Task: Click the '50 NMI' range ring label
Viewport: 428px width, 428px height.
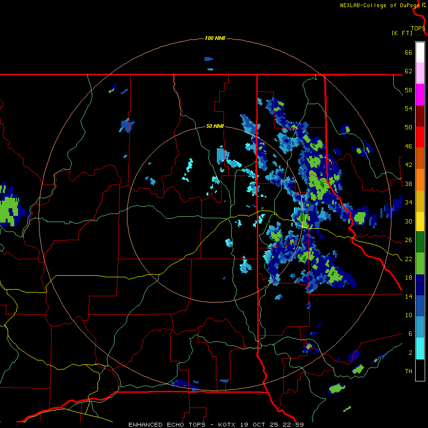Action: pyautogui.click(x=215, y=126)
